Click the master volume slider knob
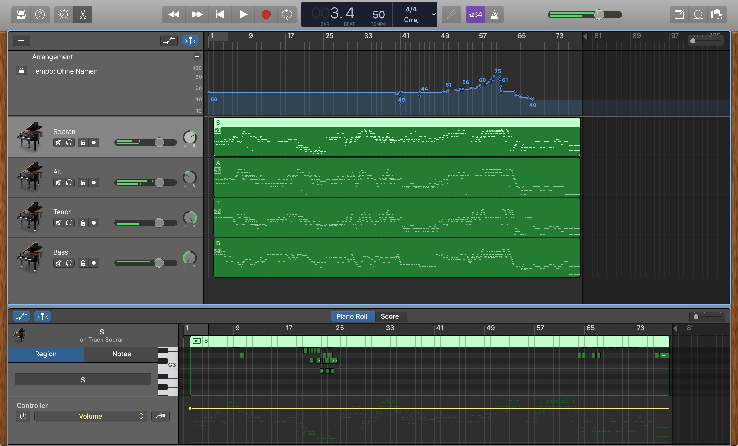This screenshot has height=446, width=738. click(599, 14)
